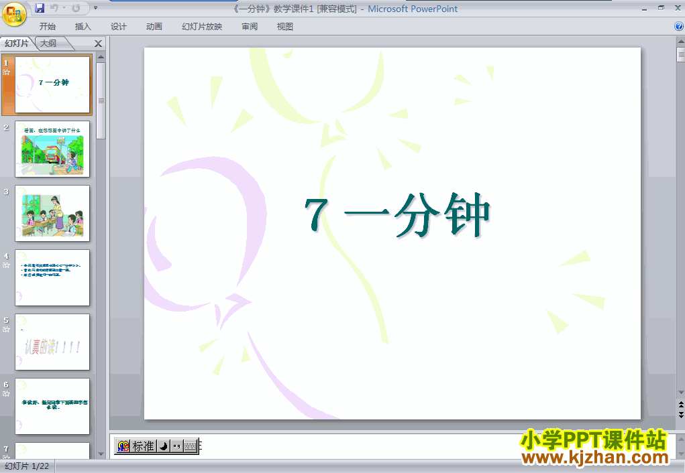Open Customize Quick Access Toolbar dropdown
Screen dimensions: 685x473
coord(95,8)
